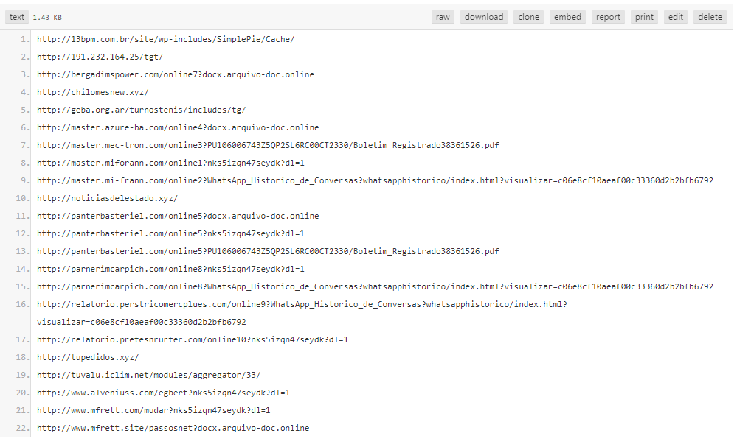The width and height of the screenshot is (737, 447).
Task: Click panterbasteriel.com online5 Boletim_Registrado URL
Action: point(268,251)
